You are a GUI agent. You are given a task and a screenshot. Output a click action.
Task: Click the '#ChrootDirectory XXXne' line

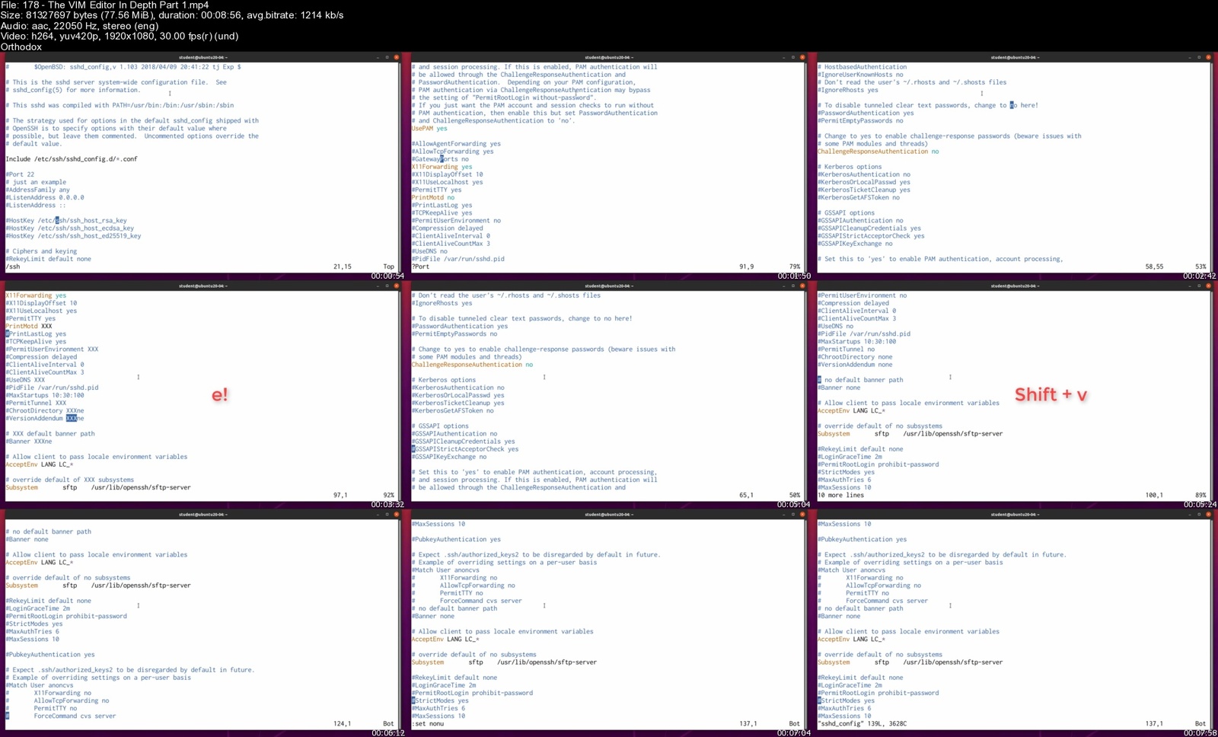tap(45, 410)
